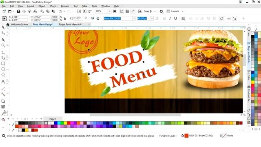Viewport: 261px width, 147px height.
Task: Select the Zoom magnifier tool
Action: pyautogui.click(x=3, y=45)
